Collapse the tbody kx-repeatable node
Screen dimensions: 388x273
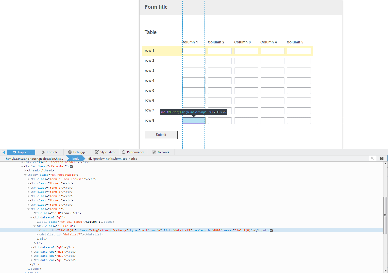25,175
